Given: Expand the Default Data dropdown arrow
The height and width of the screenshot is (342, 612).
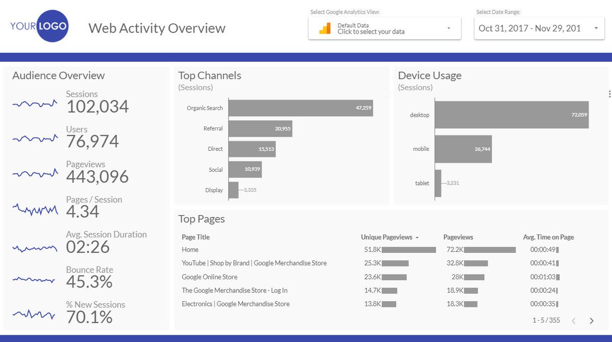Looking at the screenshot, I should (x=449, y=29).
